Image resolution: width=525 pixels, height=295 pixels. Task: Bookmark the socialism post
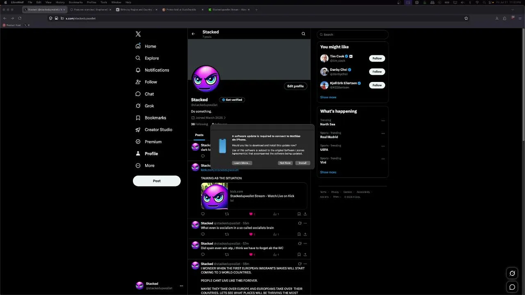299,234
